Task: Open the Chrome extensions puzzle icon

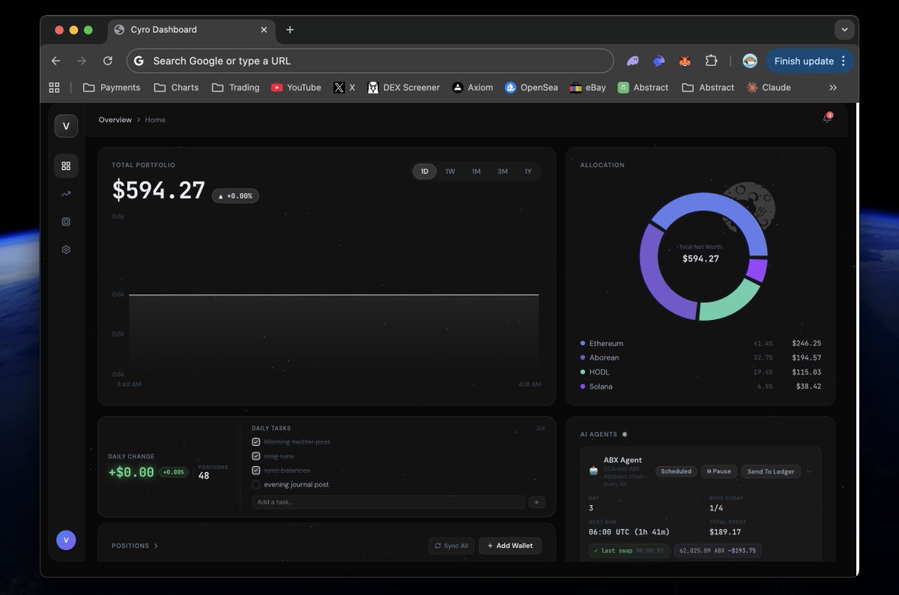Action: pyautogui.click(x=711, y=61)
